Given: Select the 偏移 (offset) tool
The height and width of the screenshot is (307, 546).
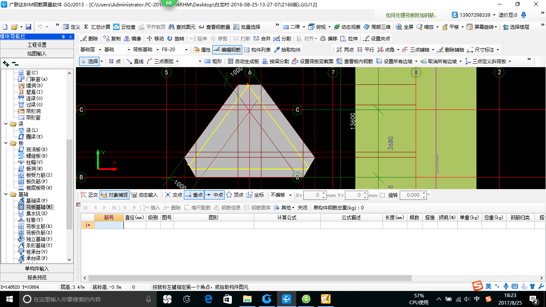Looking at the screenshot, I should coord(329,39).
